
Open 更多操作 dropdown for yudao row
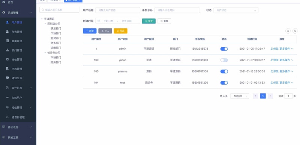[x=286, y=60]
